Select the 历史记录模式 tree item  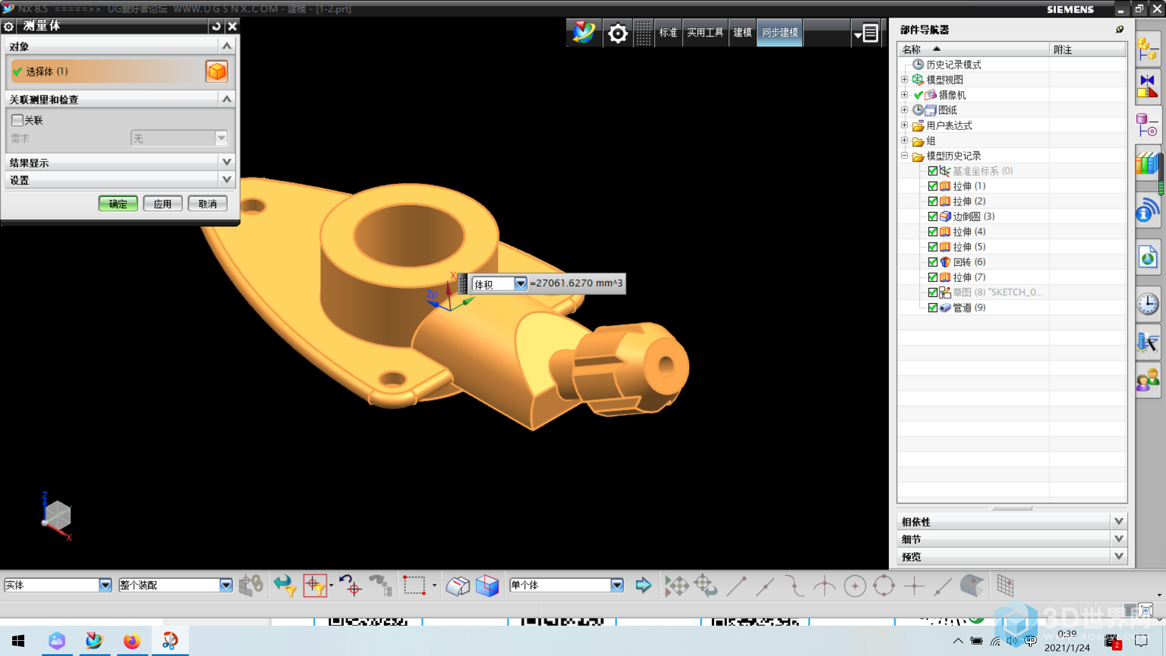click(953, 64)
